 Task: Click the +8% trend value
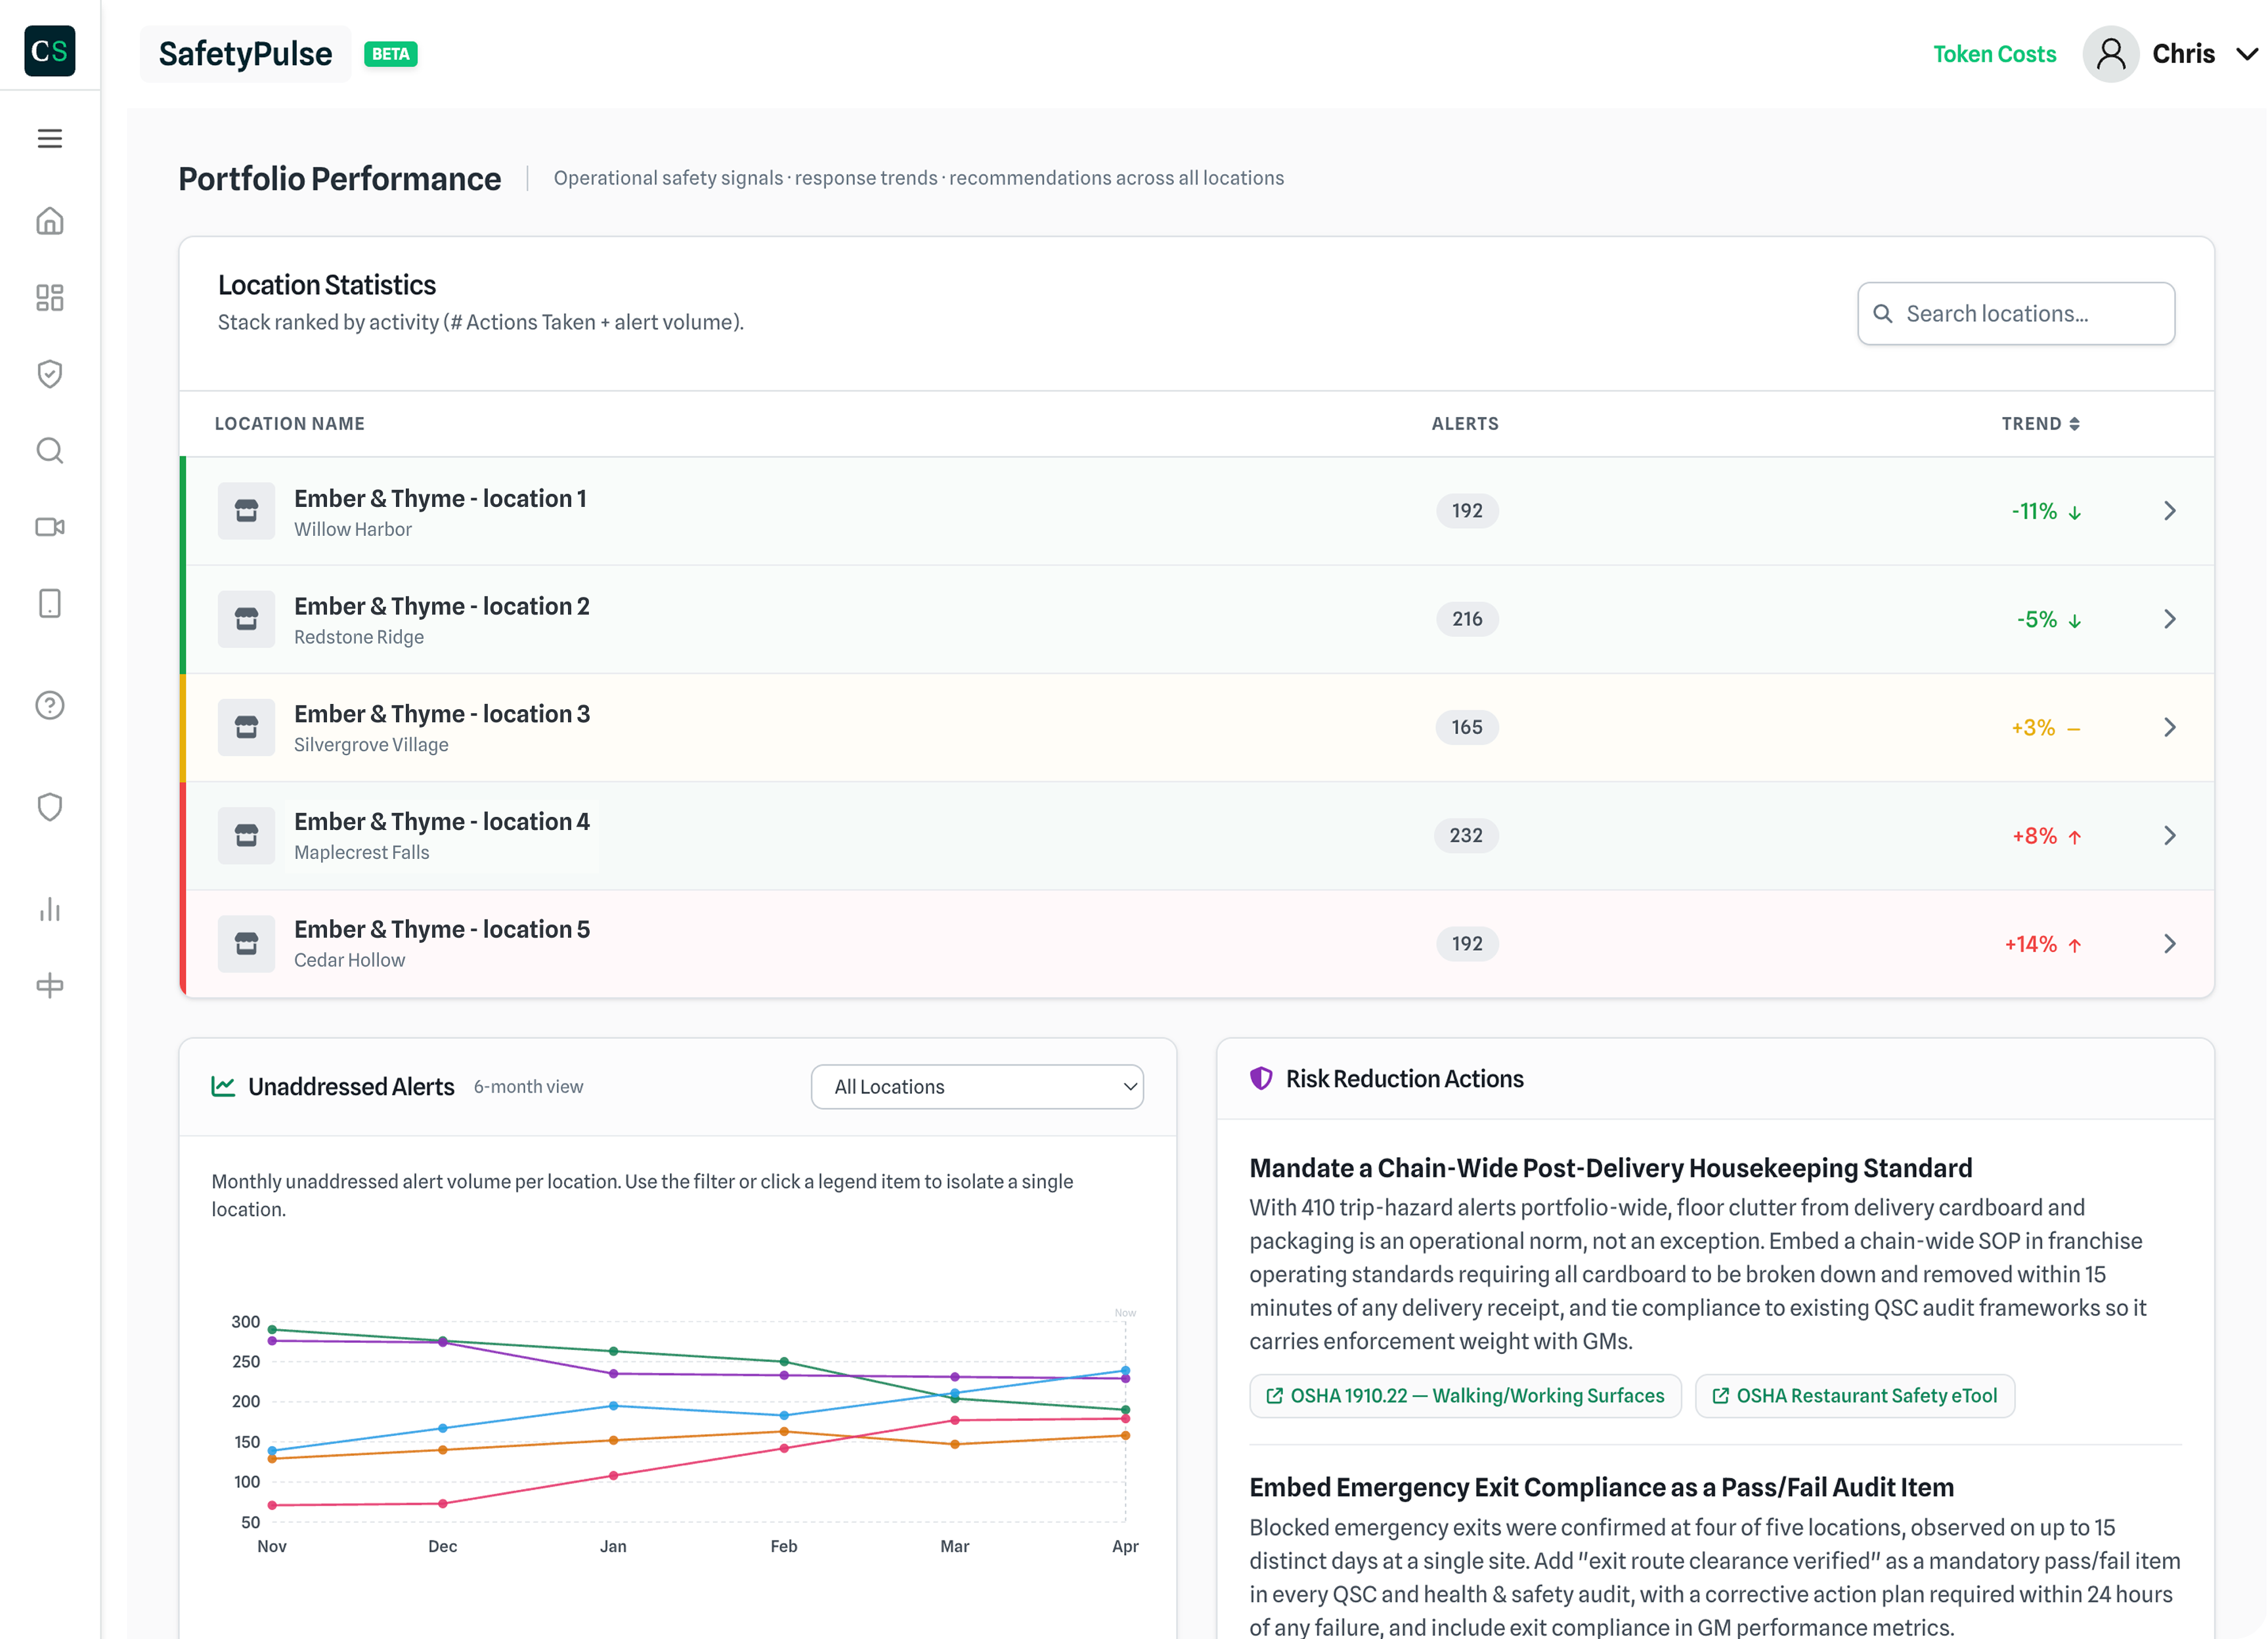tap(2035, 836)
